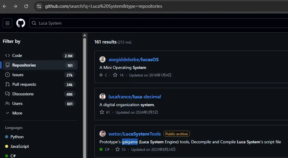Image resolution: width=288 pixels, height=158 pixels.
Task: Click star icon on wetor/LucaSystemTools result
Action: tap(118, 149)
